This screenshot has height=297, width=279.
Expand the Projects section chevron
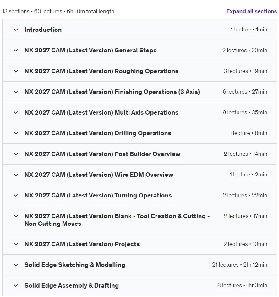tap(16, 244)
